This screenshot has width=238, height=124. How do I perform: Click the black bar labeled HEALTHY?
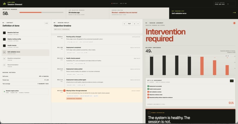(x=189, y=66)
